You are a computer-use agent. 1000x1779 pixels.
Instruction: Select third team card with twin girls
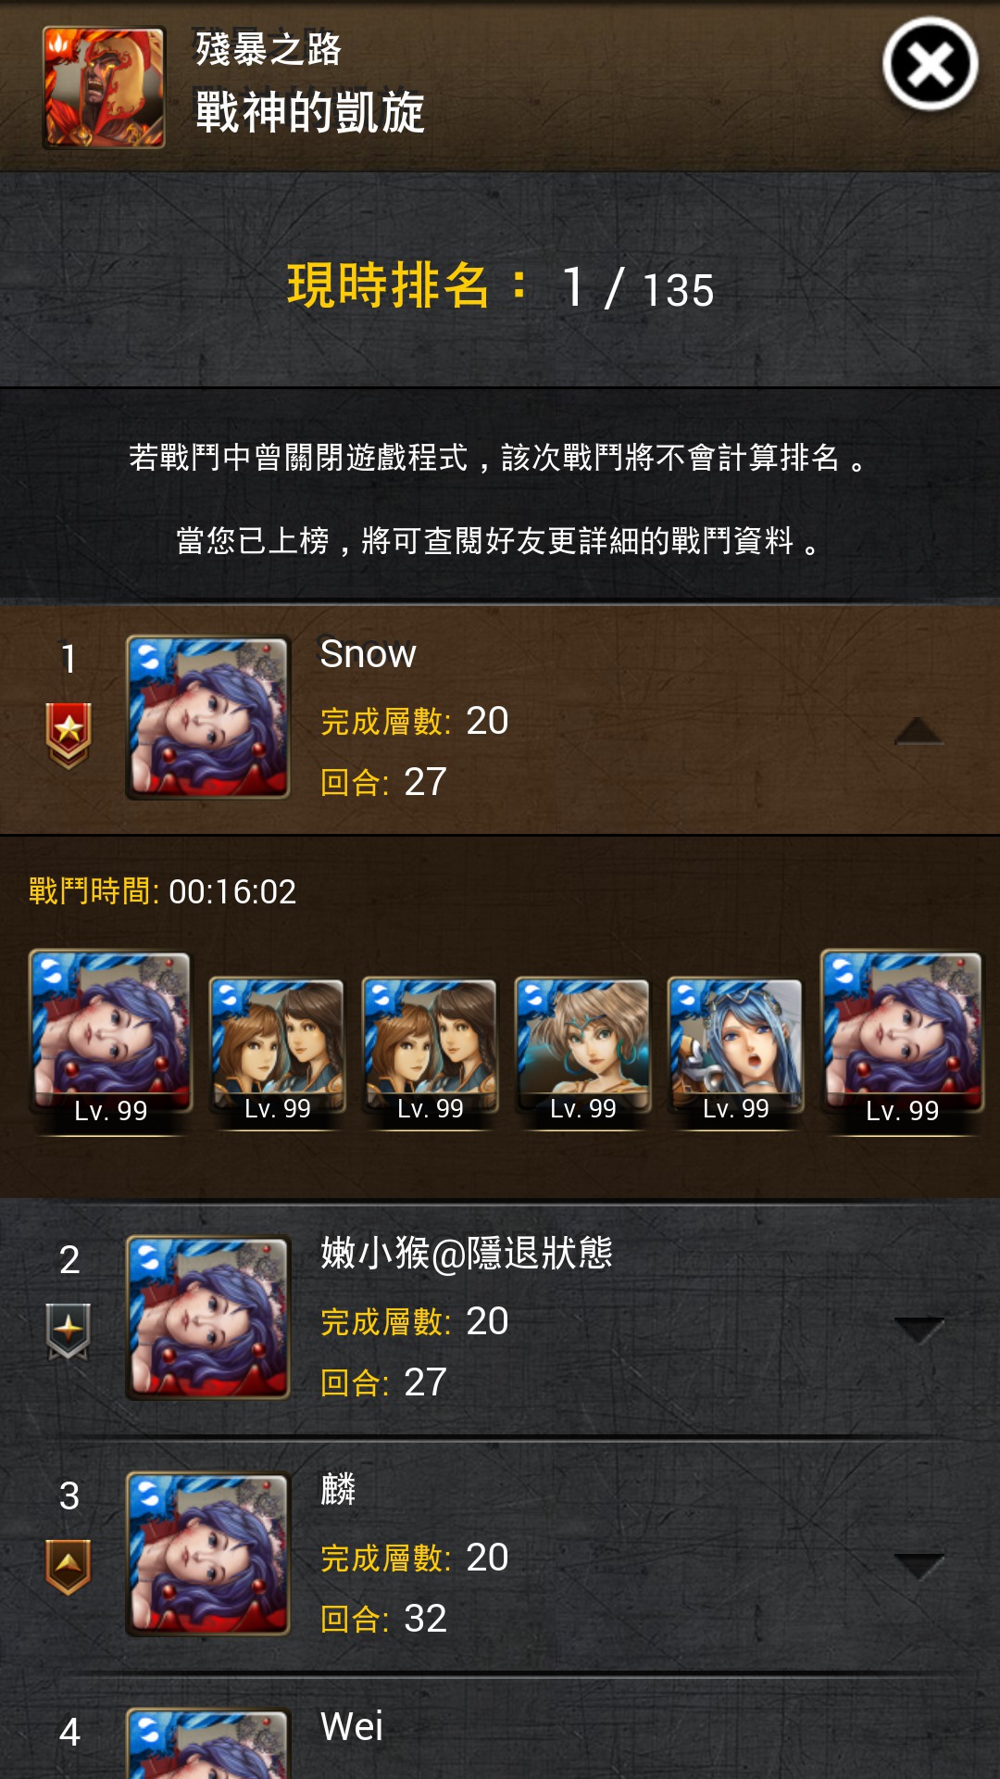[x=430, y=1052]
